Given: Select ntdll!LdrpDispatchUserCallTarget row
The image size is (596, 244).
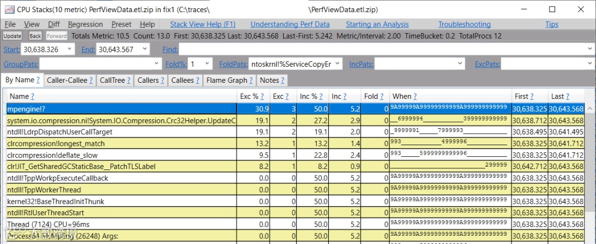Looking at the screenshot, I should [x=295, y=132].
